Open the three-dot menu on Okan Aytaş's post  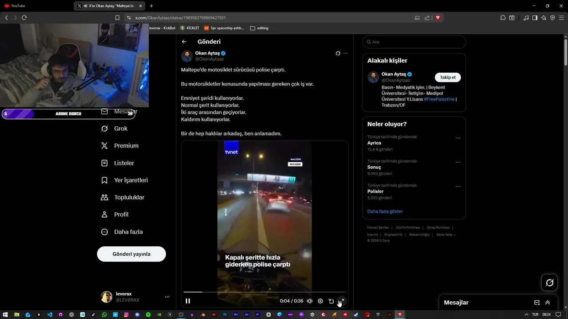pos(346,53)
